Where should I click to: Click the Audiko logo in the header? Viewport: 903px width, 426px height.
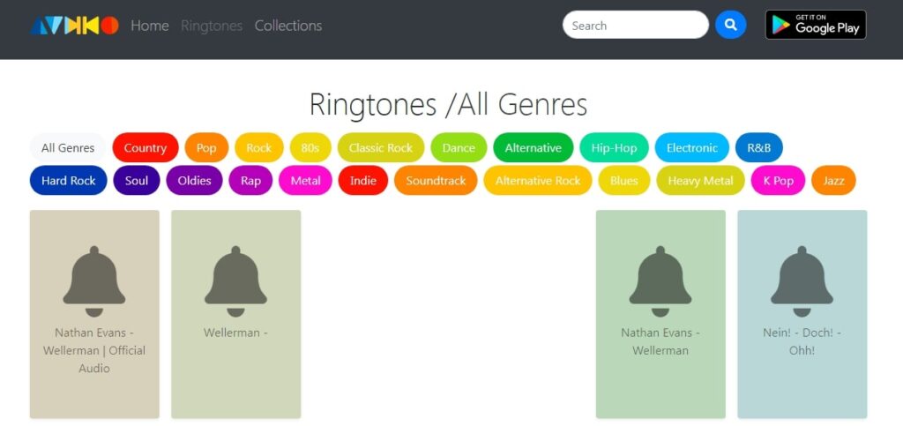click(74, 26)
